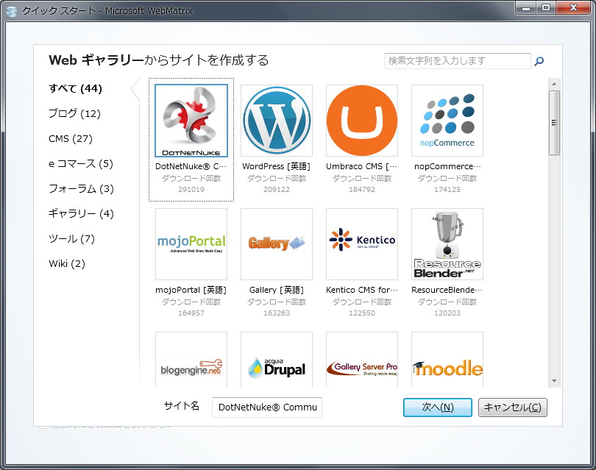Click the サイト名 input field
Viewport: 596px width, 470px height.
click(x=266, y=407)
